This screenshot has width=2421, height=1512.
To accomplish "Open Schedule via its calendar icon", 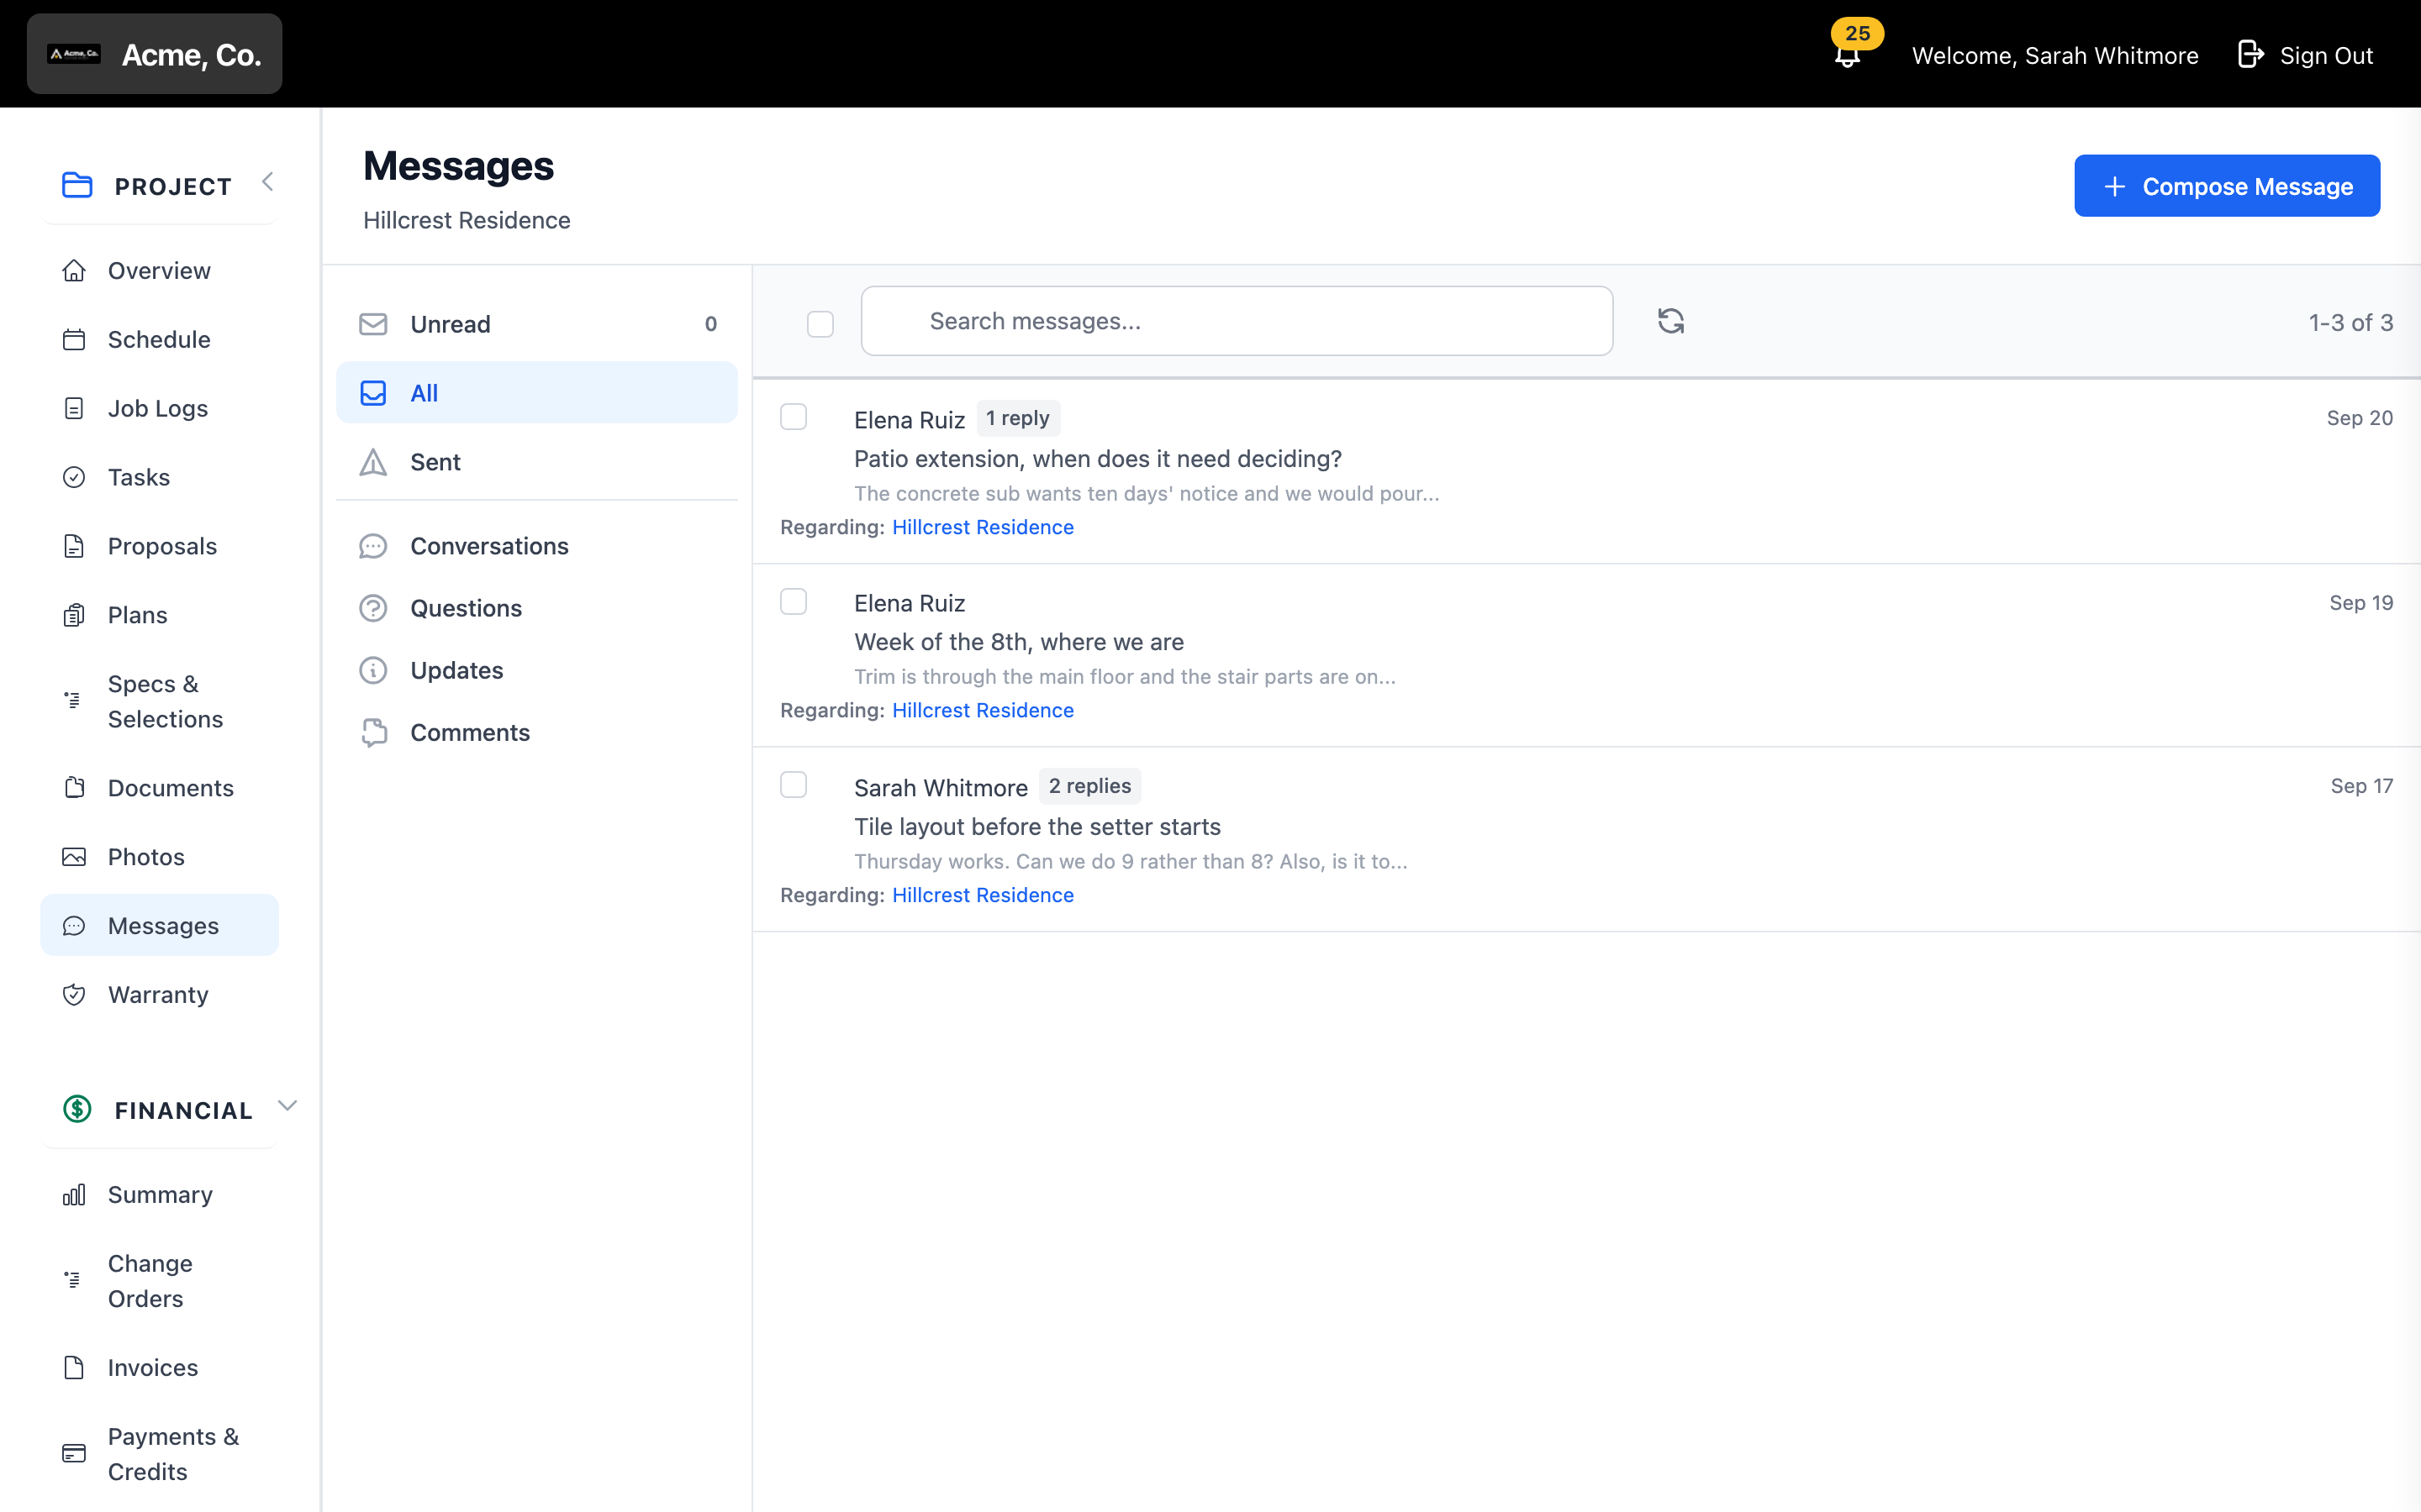I will (x=74, y=340).
